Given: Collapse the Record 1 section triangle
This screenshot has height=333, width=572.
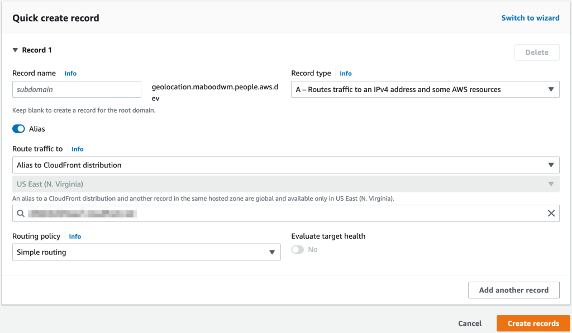Looking at the screenshot, I should tap(16, 50).
